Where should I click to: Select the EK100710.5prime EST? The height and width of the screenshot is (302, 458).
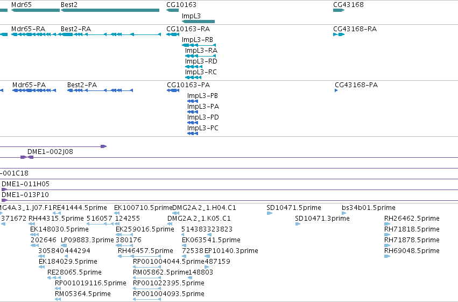(x=117, y=213)
